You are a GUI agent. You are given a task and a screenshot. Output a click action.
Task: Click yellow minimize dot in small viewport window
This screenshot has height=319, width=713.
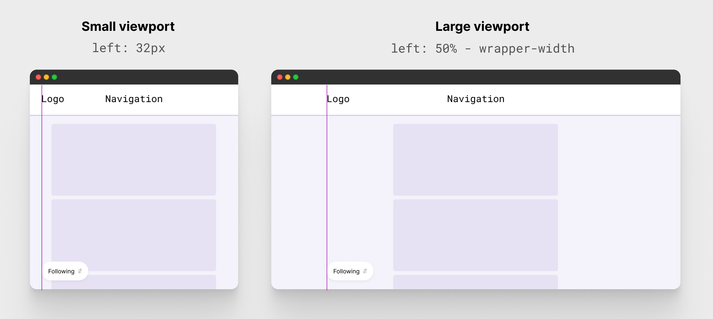tap(47, 77)
